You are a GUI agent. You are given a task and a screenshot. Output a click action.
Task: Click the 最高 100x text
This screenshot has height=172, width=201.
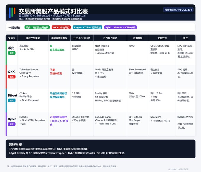point(155,100)
